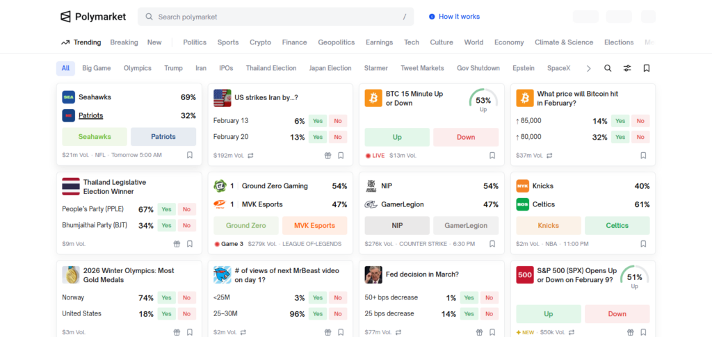Open search via magnifier icon in filter row
This screenshot has width=712, height=337.
point(608,68)
